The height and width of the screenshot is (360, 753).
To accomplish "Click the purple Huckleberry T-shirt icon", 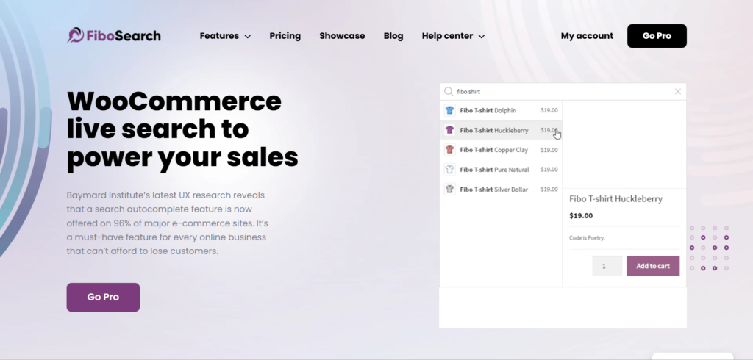I will pos(449,130).
